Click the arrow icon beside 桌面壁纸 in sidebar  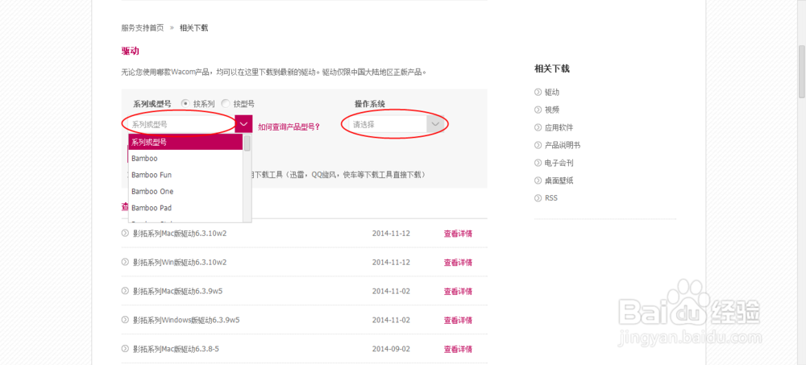(x=538, y=180)
